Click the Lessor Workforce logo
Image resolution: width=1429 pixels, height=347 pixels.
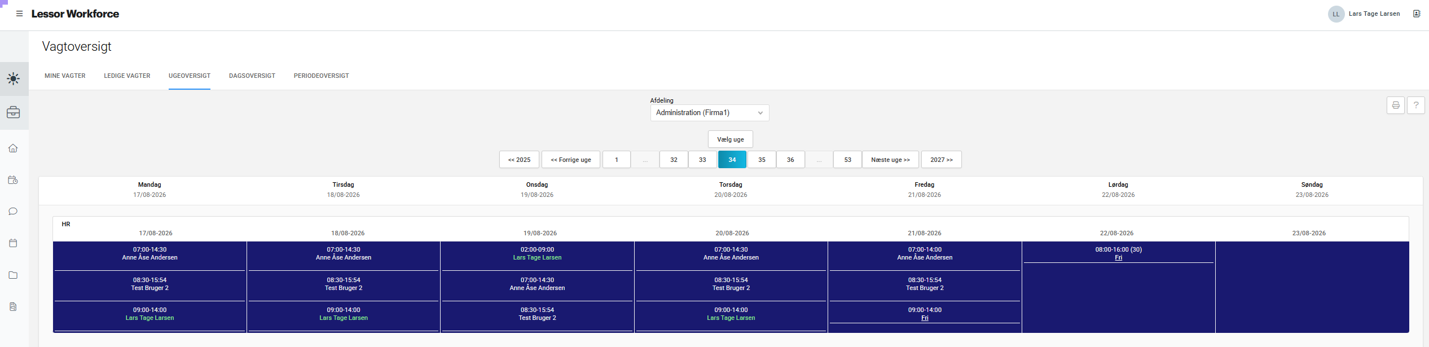point(75,14)
